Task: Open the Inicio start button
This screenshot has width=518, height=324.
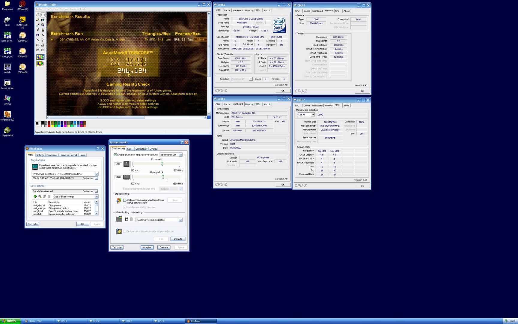Action: 10,321
